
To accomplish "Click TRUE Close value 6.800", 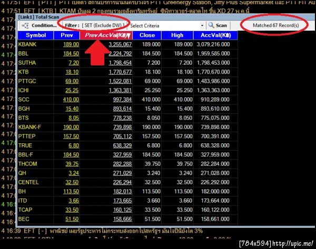I will (x=154, y=145).
